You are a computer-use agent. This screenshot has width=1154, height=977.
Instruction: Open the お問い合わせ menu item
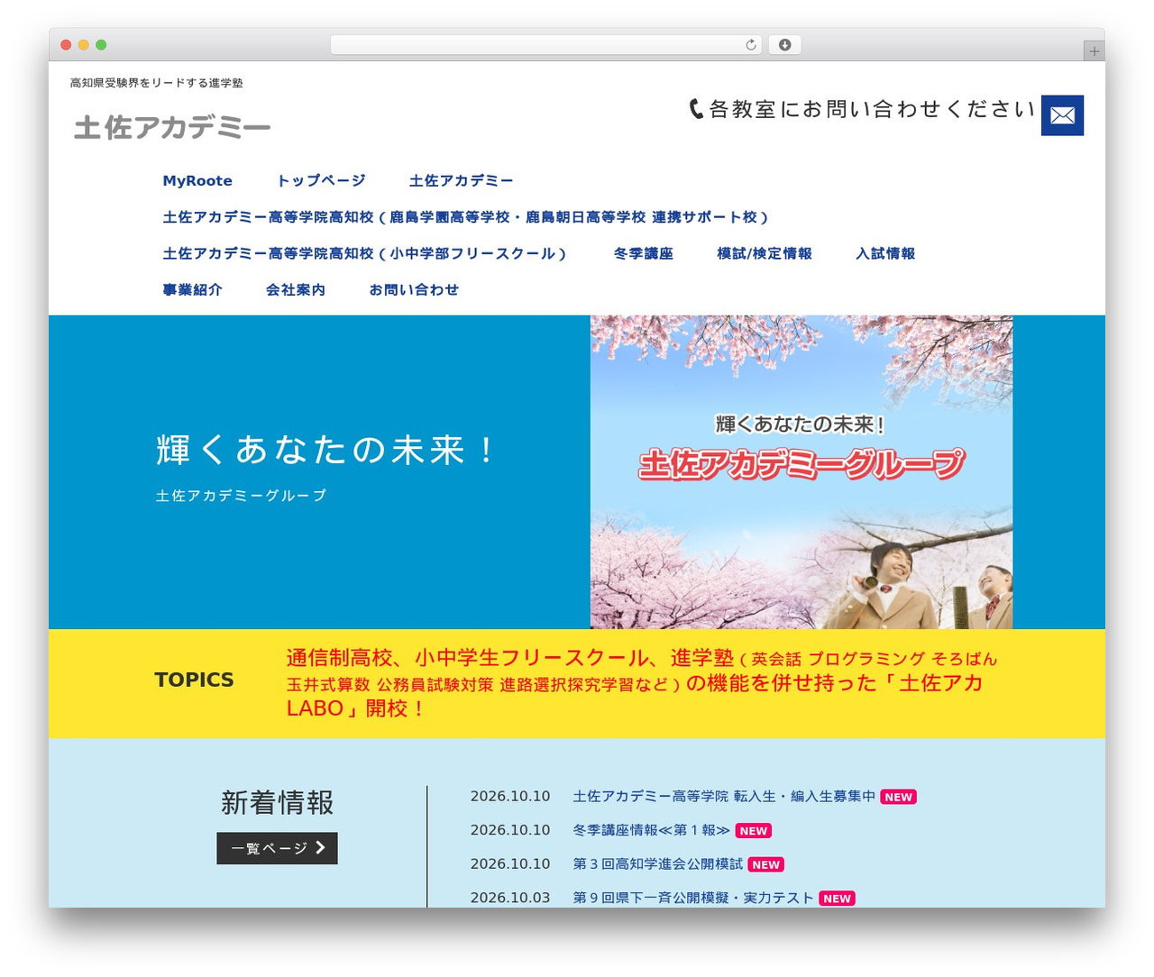[x=414, y=290]
